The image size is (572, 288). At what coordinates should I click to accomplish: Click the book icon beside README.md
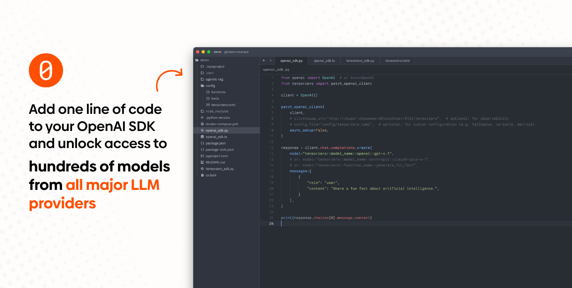[x=202, y=162]
